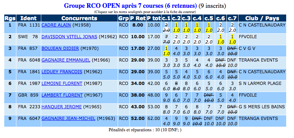Click the P Ret column header
Image resolution: width=294 pixels, height=138 pixels.
point(138,18)
